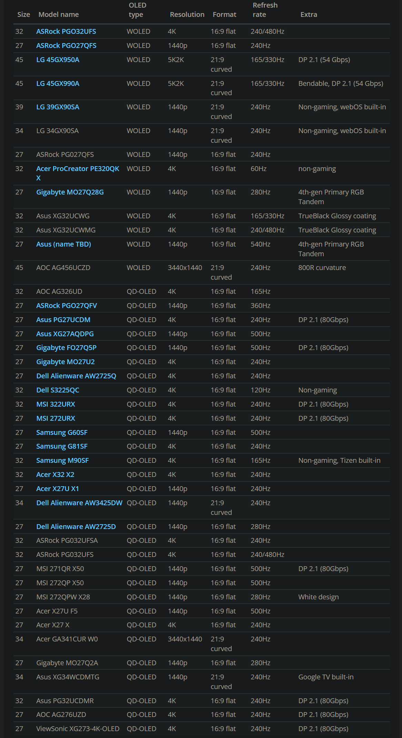Open the Dell S3225QC link
Screen dimensions: 402x738
58,390
